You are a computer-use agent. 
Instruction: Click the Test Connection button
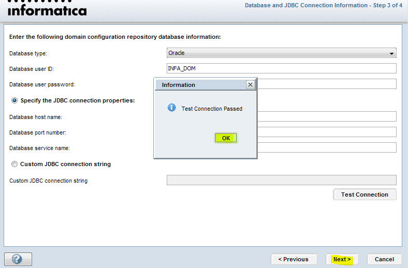pyautogui.click(x=365, y=195)
